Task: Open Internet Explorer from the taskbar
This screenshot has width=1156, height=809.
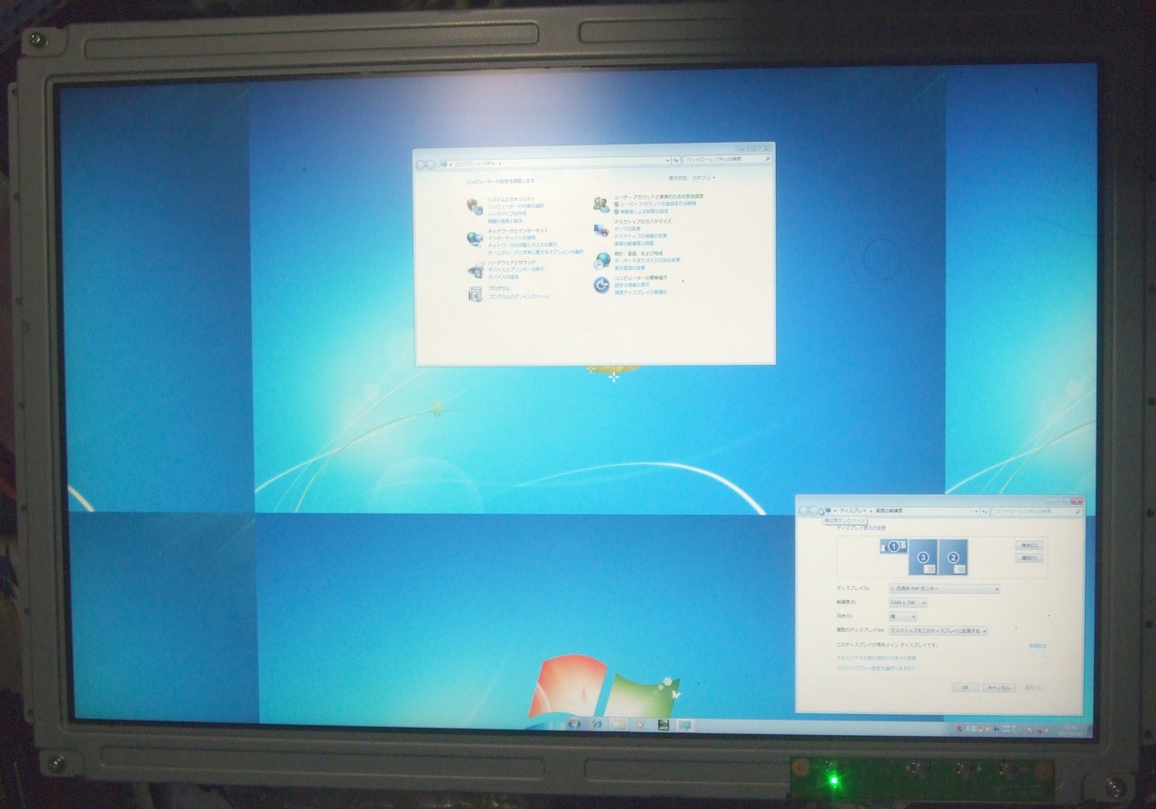Action: (597, 724)
